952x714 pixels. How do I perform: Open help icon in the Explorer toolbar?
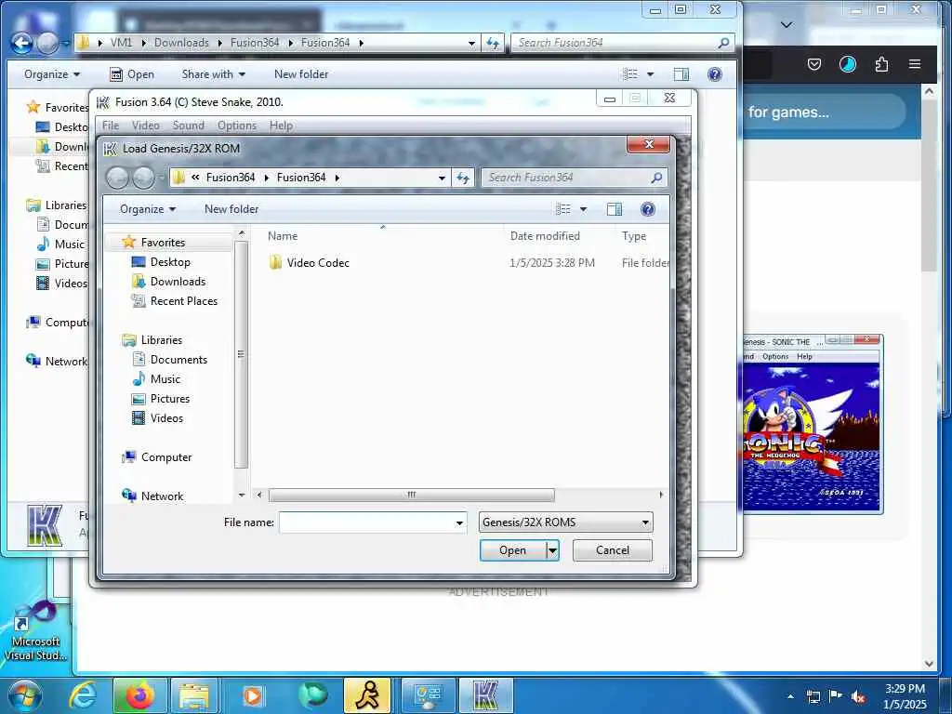[x=715, y=74]
